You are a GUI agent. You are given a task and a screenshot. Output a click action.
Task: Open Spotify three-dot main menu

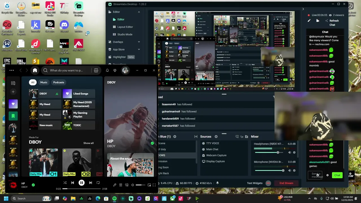(12, 70)
